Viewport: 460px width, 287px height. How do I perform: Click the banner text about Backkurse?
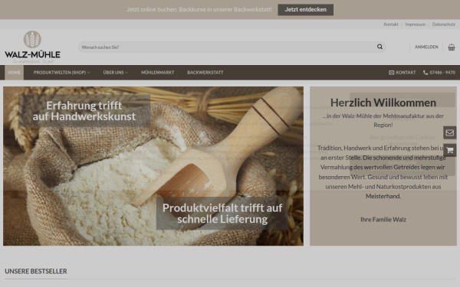tap(199, 10)
